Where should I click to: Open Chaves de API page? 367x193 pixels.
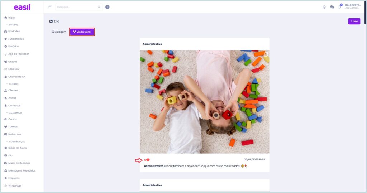pos(17,77)
